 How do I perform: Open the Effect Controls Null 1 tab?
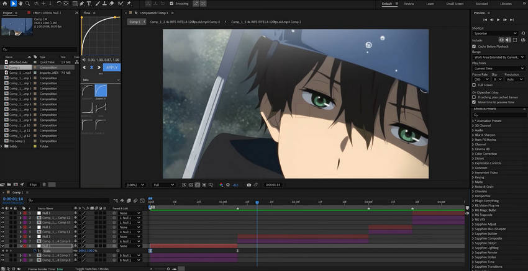pyautogui.click(x=47, y=13)
